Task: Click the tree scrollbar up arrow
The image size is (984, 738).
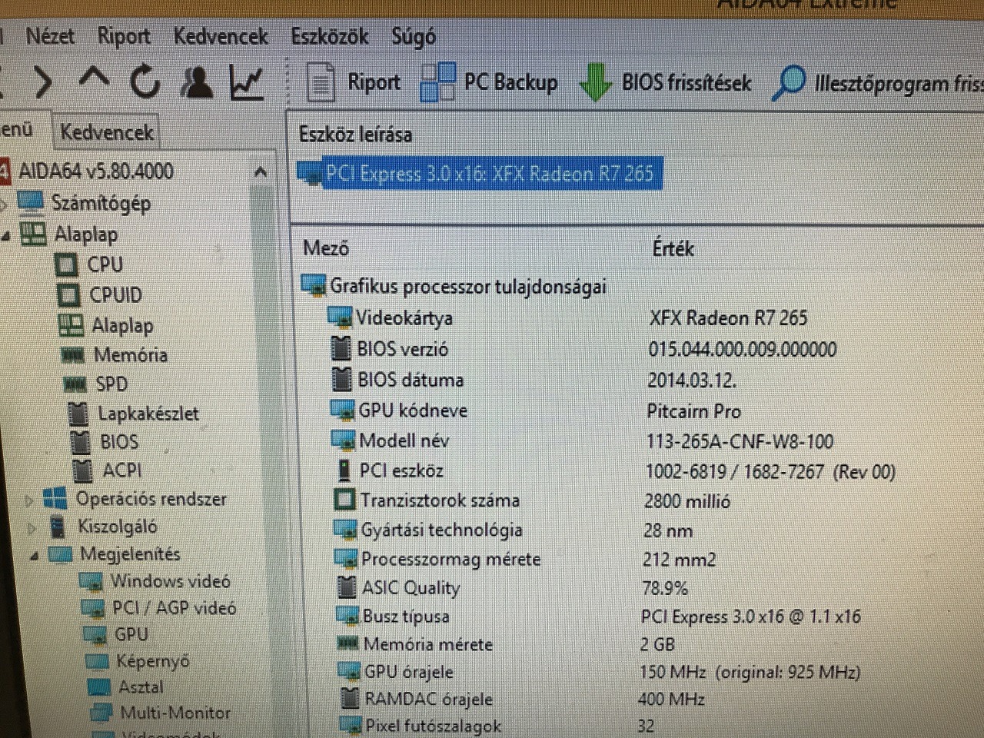Action: (x=261, y=171)
